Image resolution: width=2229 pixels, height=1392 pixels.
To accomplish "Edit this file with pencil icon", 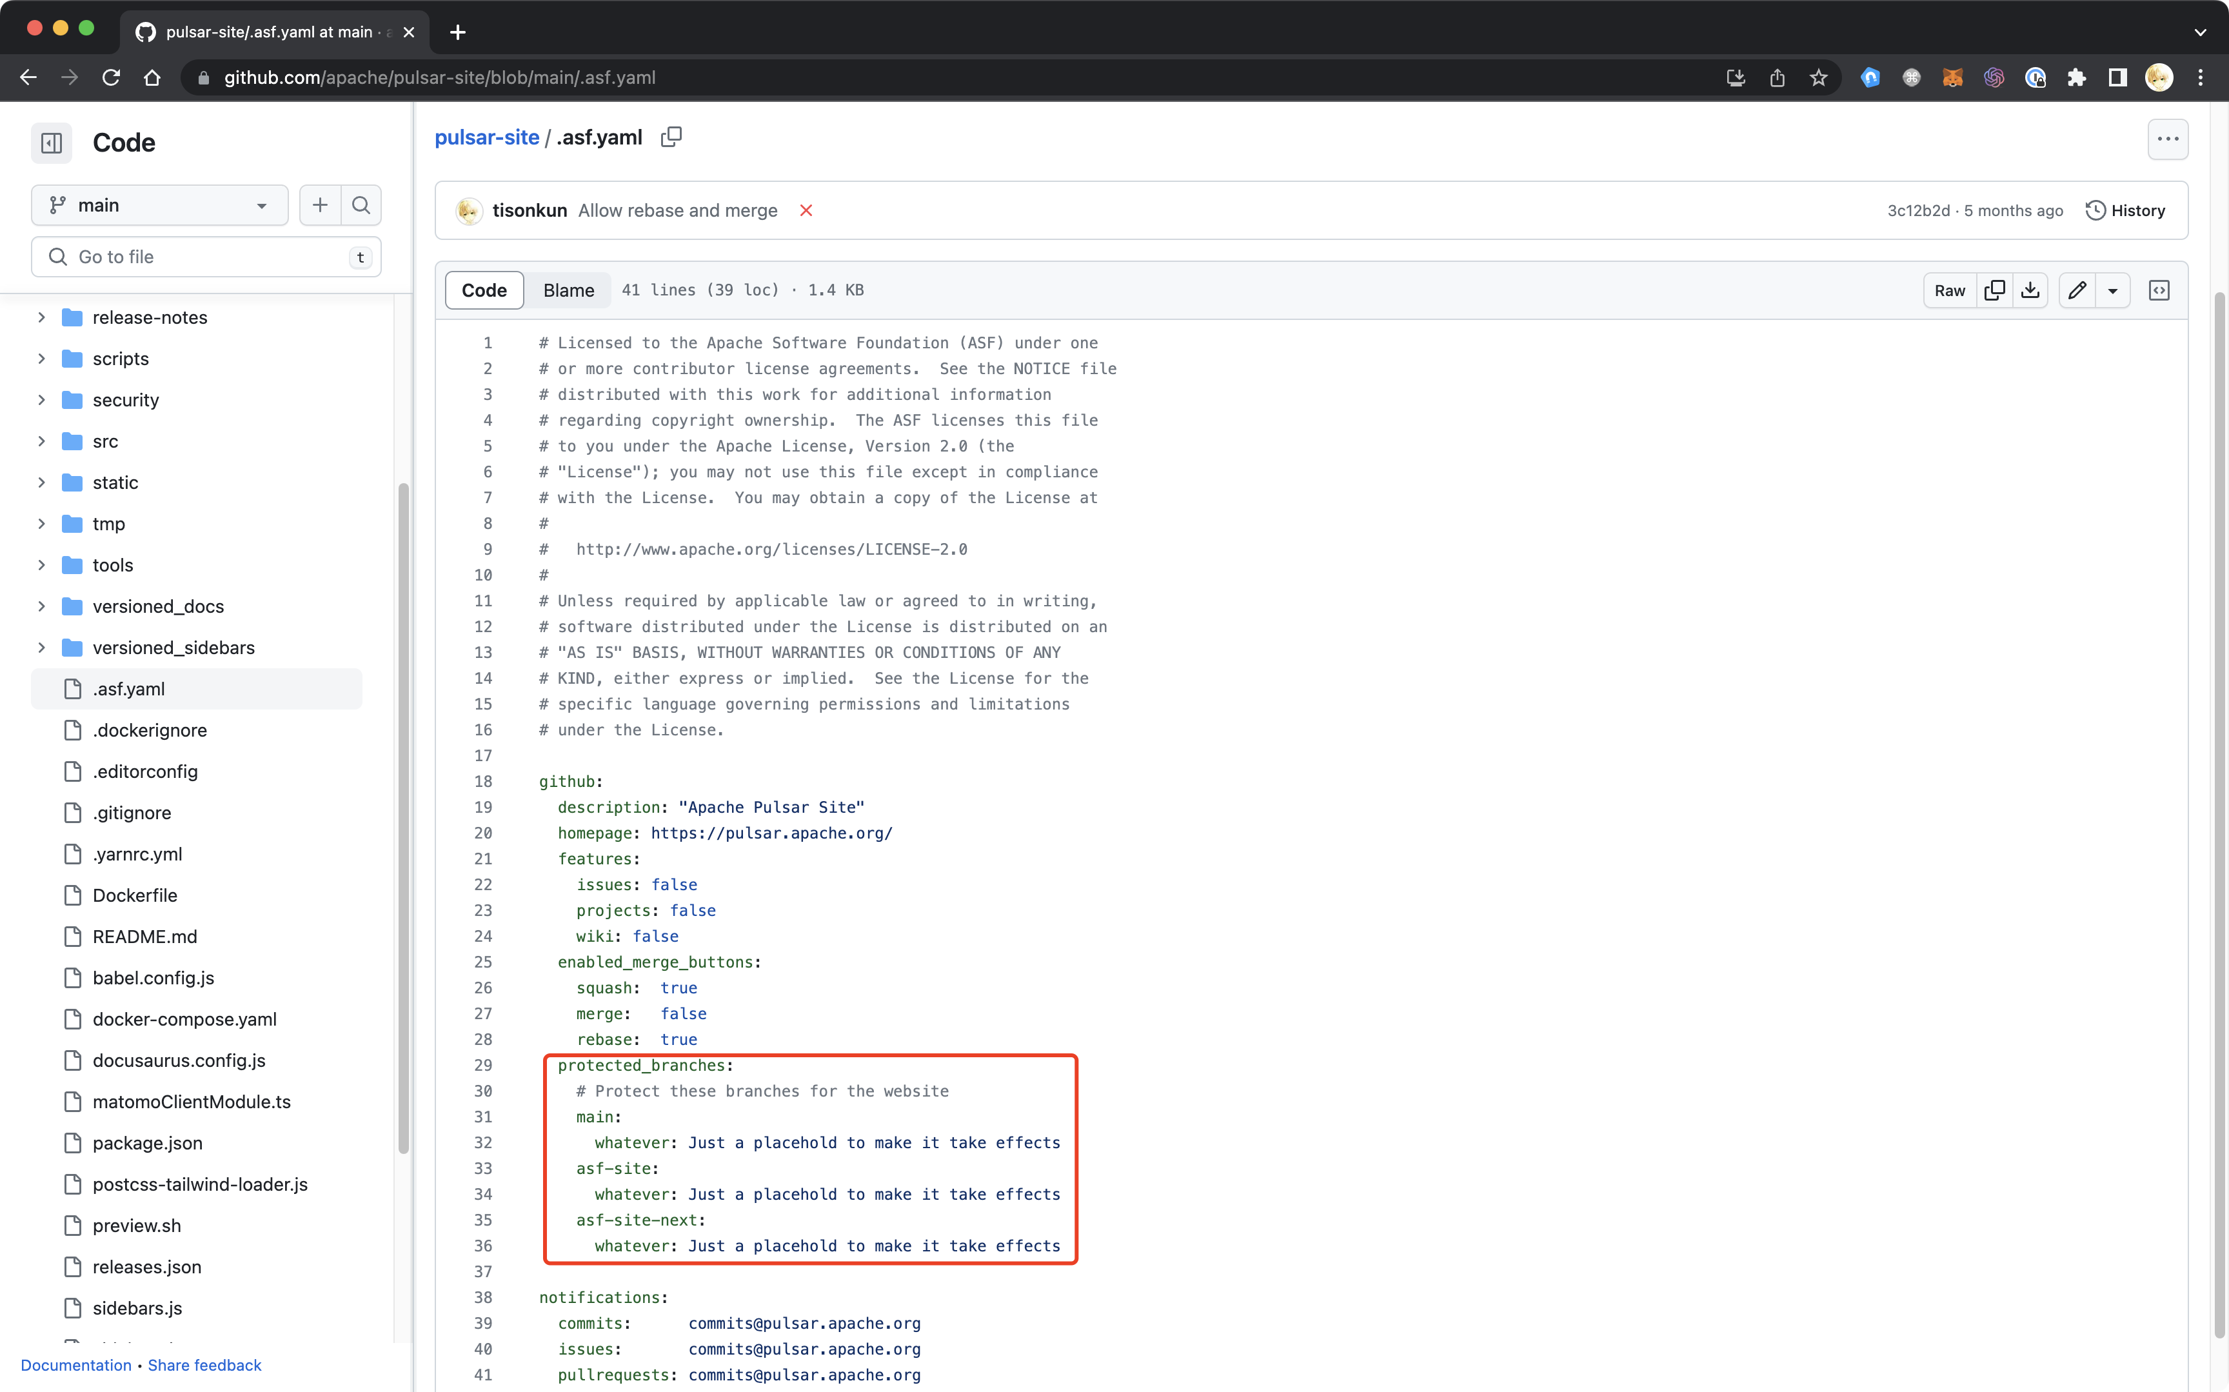I will 2077,290.
